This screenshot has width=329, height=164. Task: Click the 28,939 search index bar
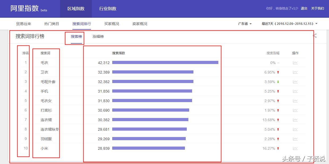[x=149, y=148]
